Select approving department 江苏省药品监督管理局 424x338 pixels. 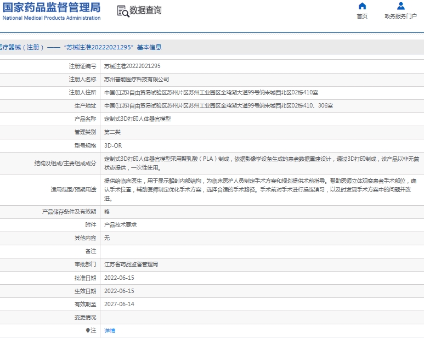131,264
